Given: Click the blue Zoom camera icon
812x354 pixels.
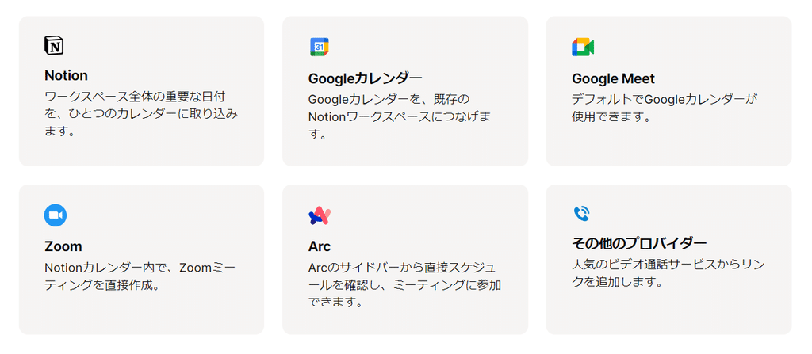Looking at the screenshot, I should pos(56,215).
